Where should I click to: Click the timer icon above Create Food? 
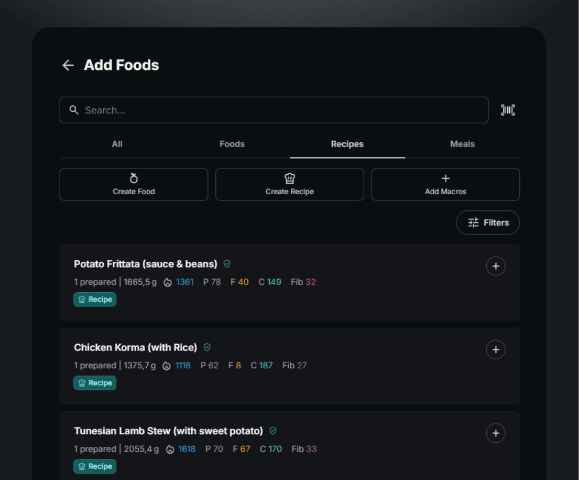coord(133,178)
